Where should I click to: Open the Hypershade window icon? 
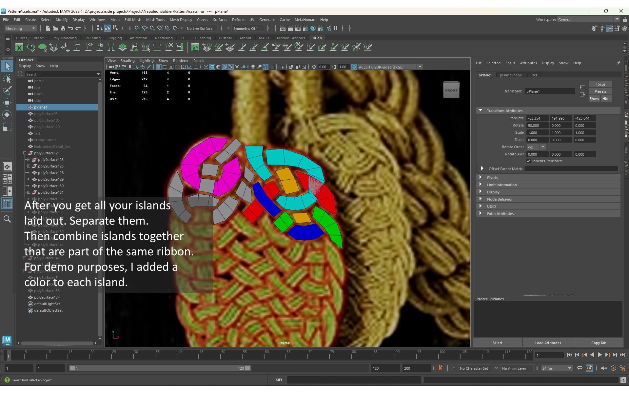pyautogui.click(x=313, y=29)
